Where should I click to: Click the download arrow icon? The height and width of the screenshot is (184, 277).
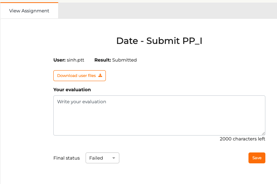[x=100, y=75]
